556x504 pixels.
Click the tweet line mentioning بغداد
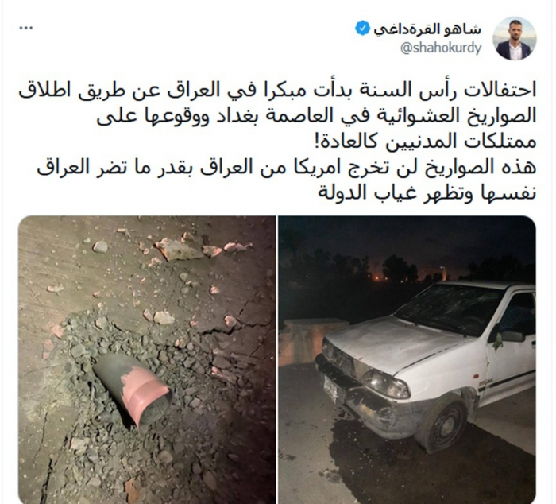[x=316, y=116]
